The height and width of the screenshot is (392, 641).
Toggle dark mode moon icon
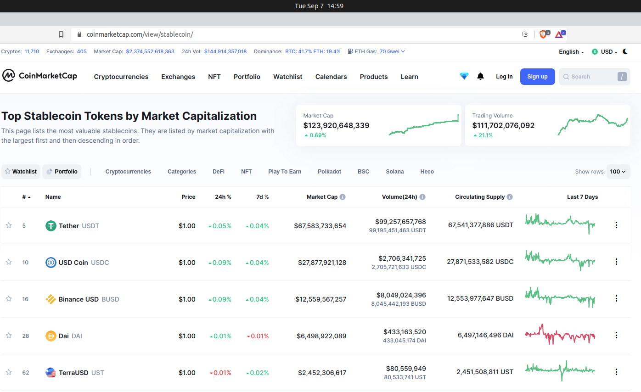pyautogui.click(x=625, y=51)
